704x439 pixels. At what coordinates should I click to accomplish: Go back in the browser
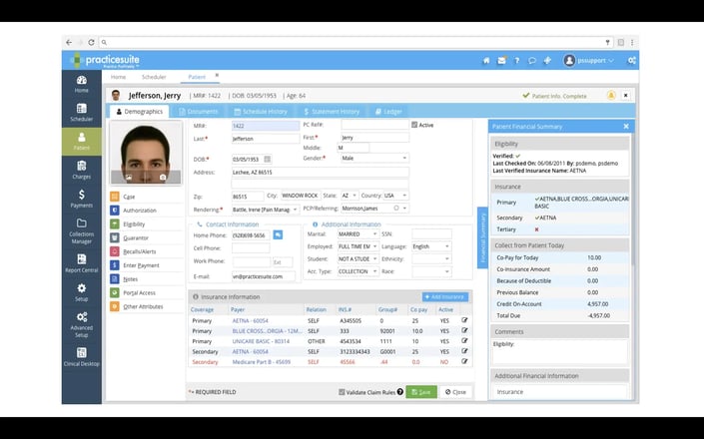(69, 42)
